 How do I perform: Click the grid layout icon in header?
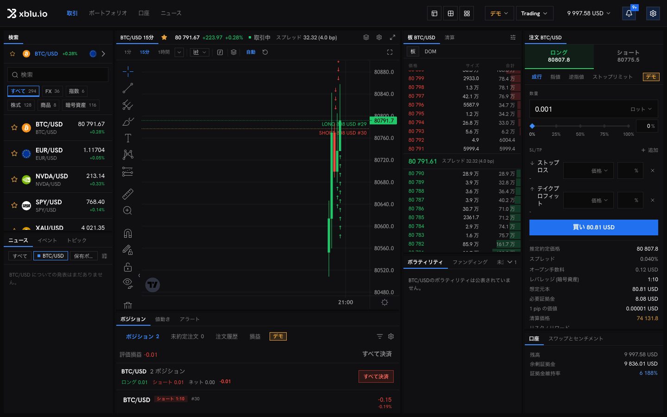click(451, 13)
